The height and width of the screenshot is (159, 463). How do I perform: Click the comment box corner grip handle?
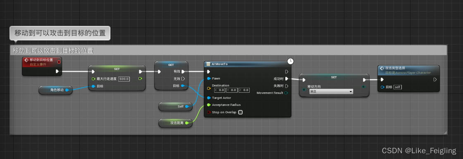(445, 133)
